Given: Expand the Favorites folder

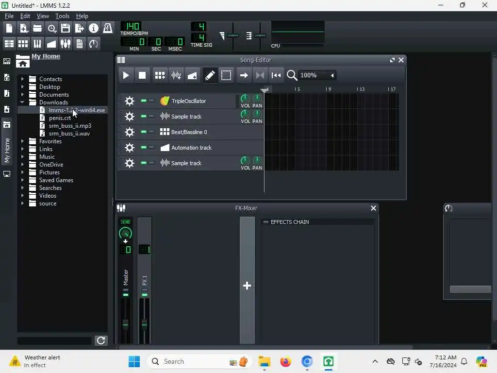Looking at the screenshot, I should tap(22, 141).
